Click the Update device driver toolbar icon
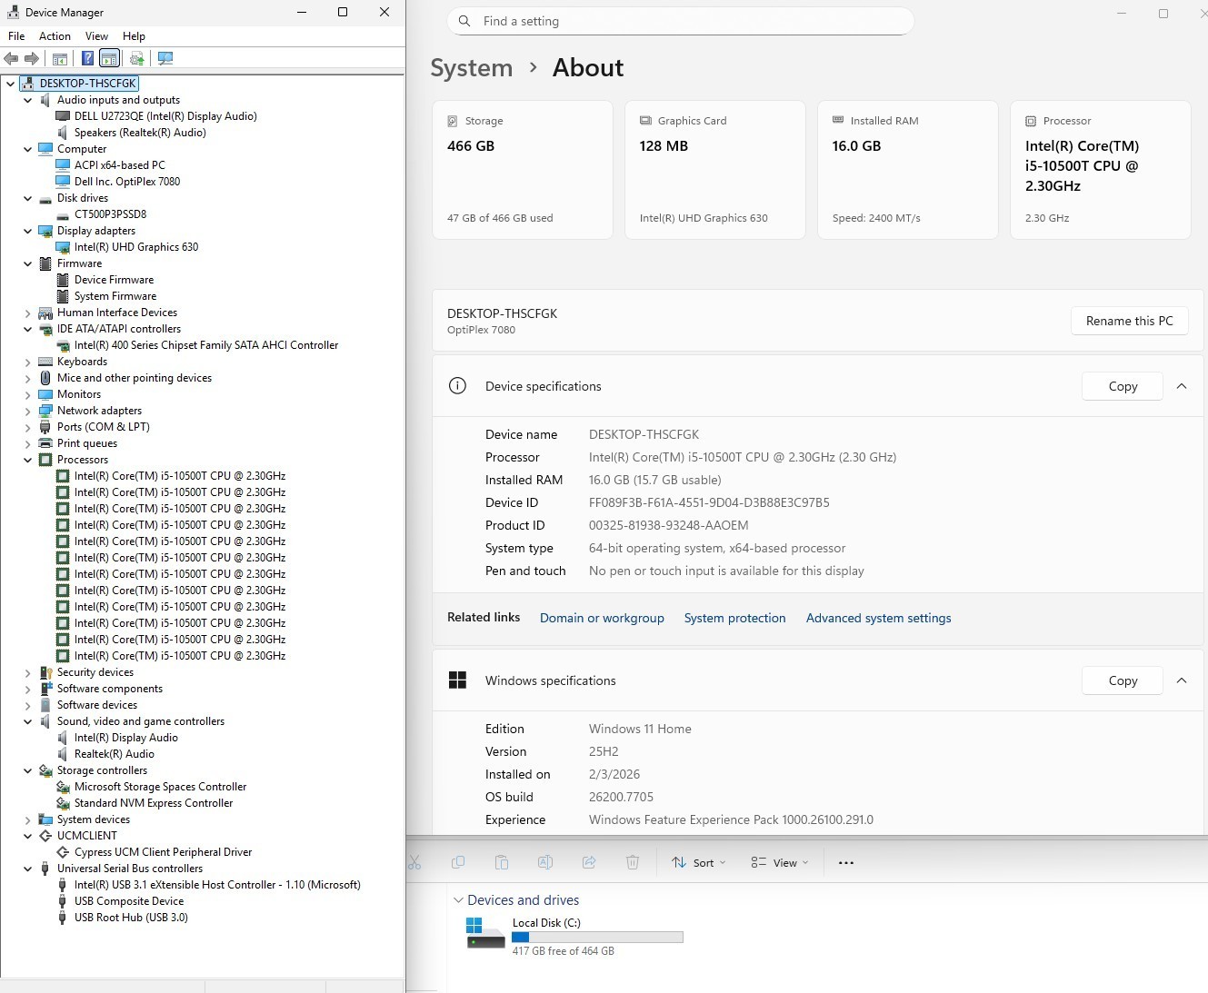Viewport: 1208px width, 993px height. pos(136,59)
